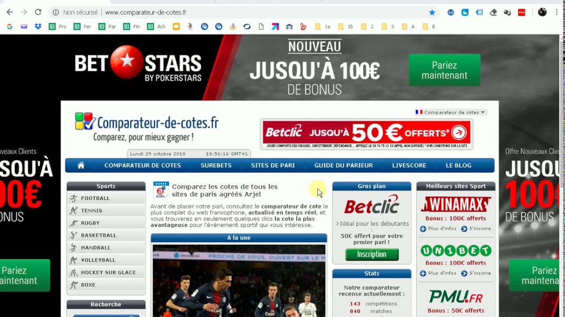Open the '1b' bookmark folder
Screen dimensions: 565x317
point(346,26)
